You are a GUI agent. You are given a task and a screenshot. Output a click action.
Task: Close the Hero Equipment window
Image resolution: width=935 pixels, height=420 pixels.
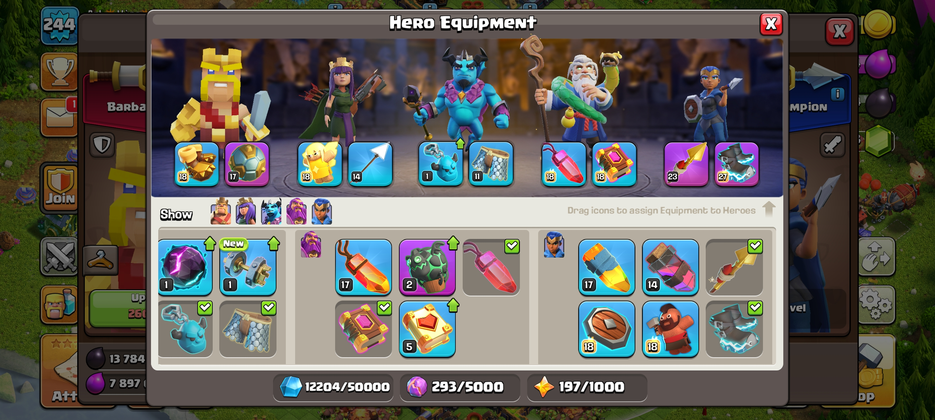point(771,24)
